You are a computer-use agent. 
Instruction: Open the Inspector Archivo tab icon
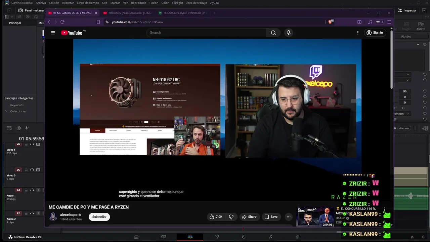pyautogui.click(x=421, y=26)
